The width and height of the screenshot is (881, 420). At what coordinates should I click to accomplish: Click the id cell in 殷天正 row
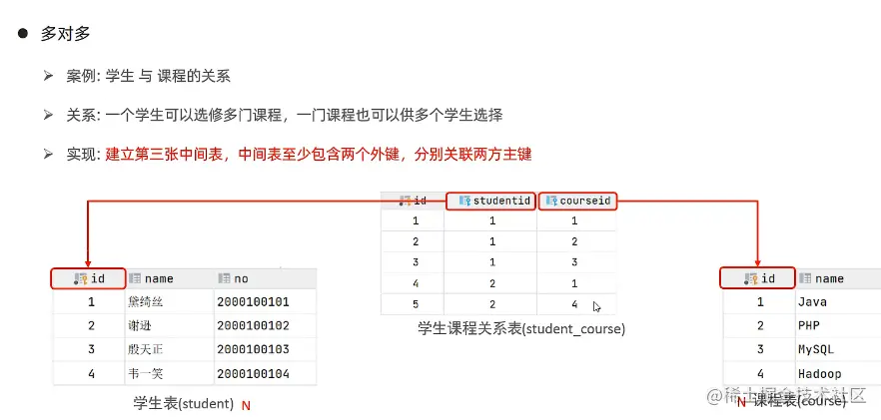[89, 349]
